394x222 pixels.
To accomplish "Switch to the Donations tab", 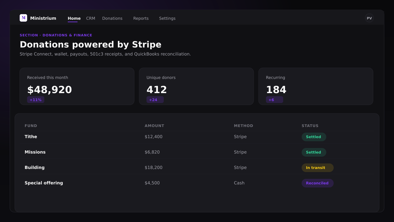I will pos(112,18).
